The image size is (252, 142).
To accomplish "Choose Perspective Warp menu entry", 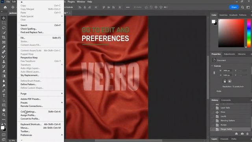I will (x=41, y=58).
